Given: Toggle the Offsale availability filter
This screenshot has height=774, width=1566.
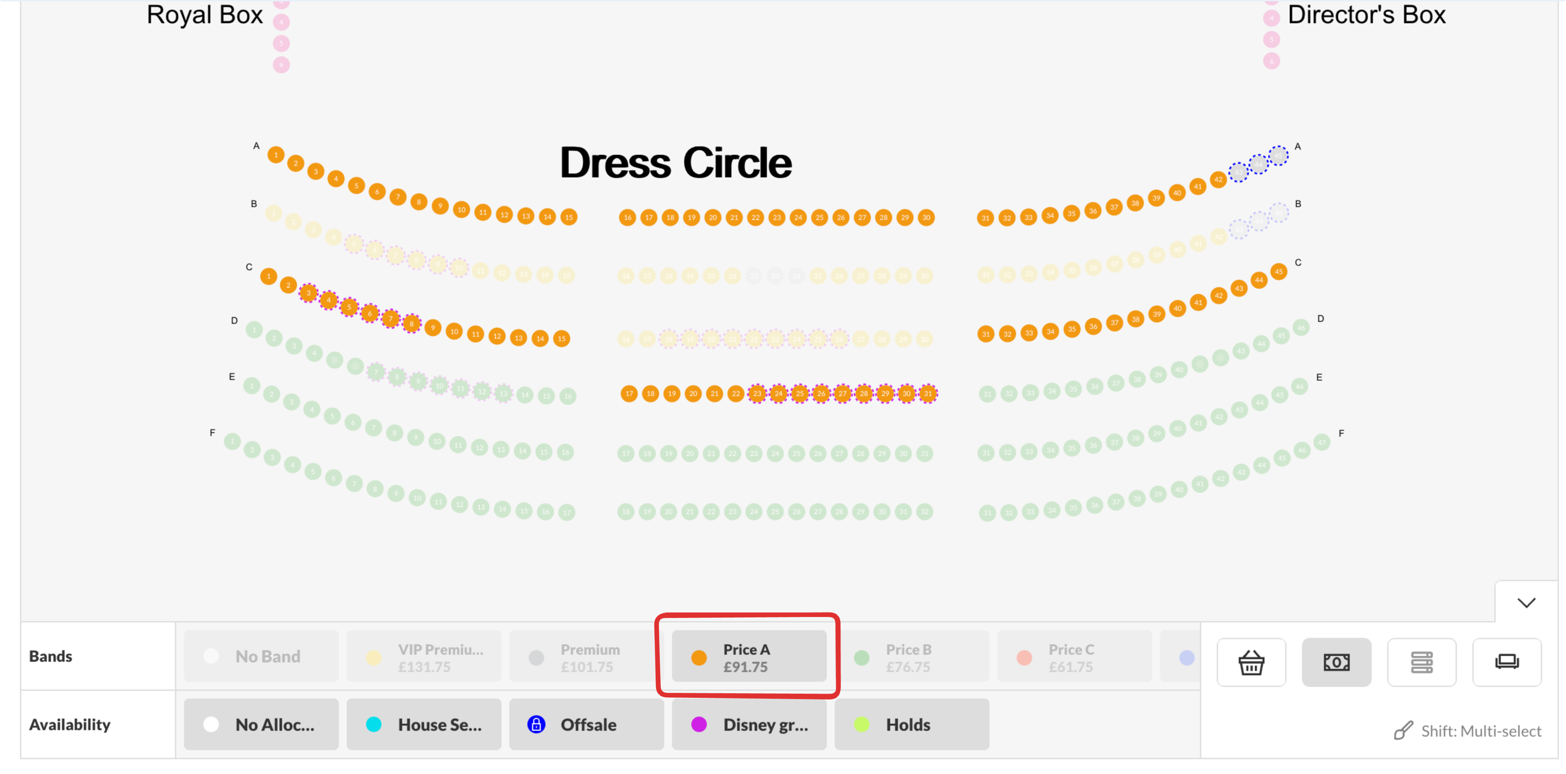Looking at the screenshot, I should [x=586, y=724].
